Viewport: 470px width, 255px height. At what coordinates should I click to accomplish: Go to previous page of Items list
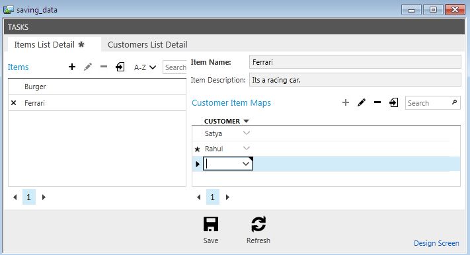(x=15, y=197)
